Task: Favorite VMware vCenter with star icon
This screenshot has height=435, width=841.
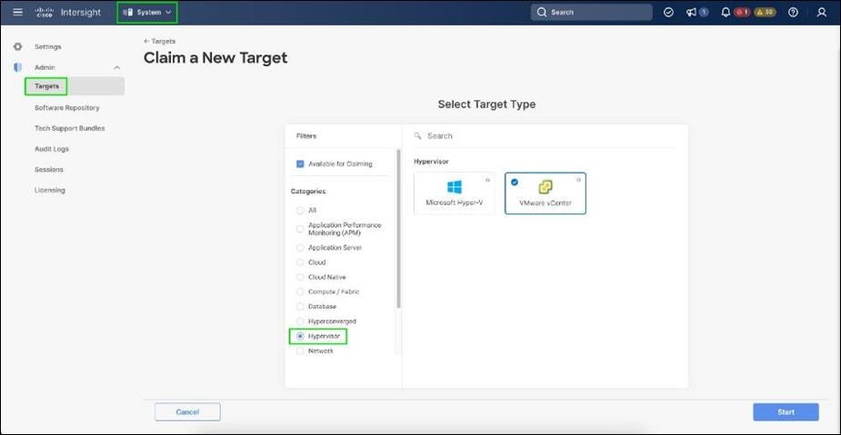Action: point(579,180)
